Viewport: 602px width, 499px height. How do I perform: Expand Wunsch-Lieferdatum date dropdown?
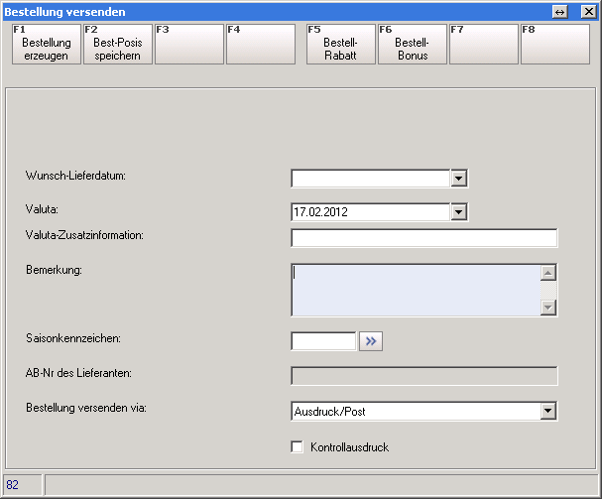click(x=458, y=179)
